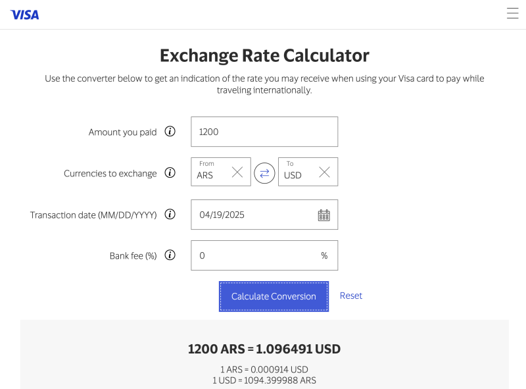This screenshot has width=526, height=389.
Task: Open the hamburger menu
Action: click(513, 13)
